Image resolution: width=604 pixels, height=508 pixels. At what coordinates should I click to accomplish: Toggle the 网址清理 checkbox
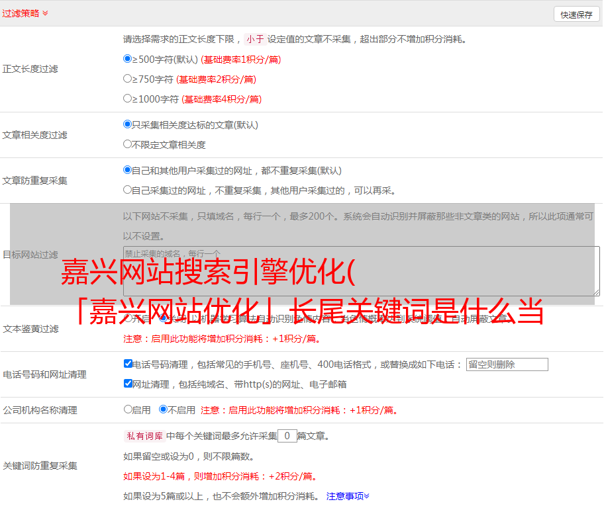[128, 383]
